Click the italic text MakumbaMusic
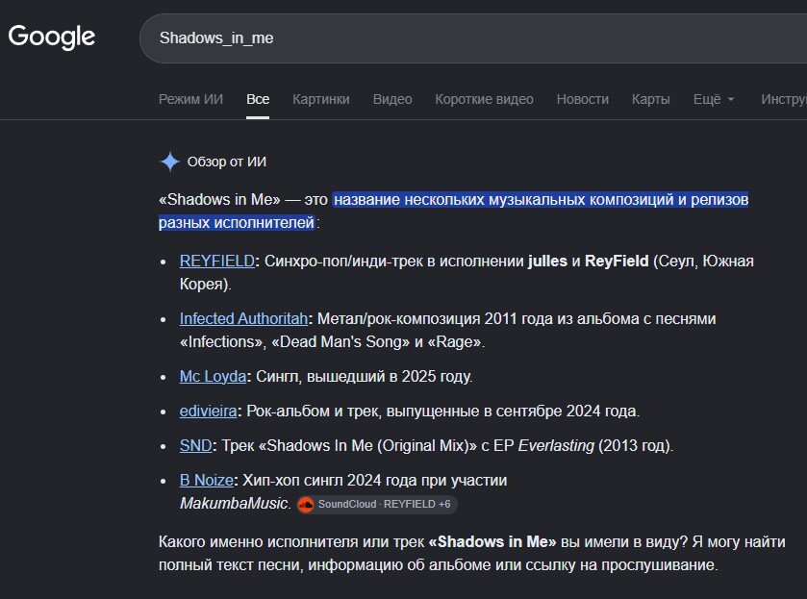The image size is (807, 599). [x=234, y=503]
